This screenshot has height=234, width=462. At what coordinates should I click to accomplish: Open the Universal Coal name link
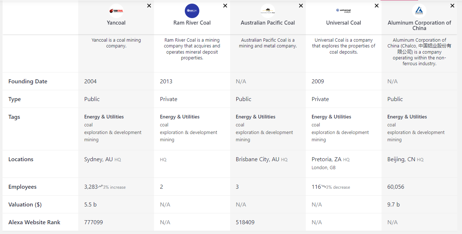point(344,23)
